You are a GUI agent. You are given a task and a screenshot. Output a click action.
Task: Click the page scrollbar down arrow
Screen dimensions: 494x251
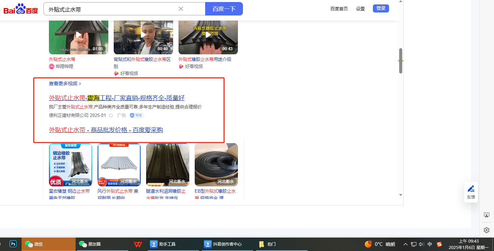(401, 195)
